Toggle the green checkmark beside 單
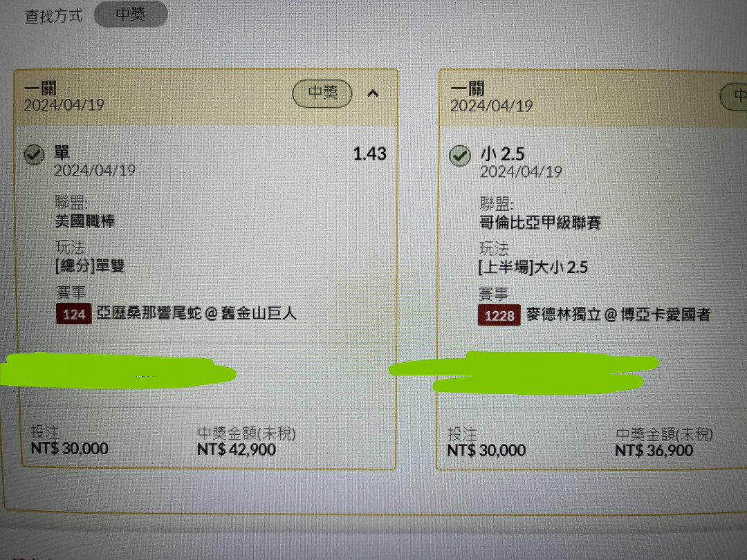 pos(35,155)
